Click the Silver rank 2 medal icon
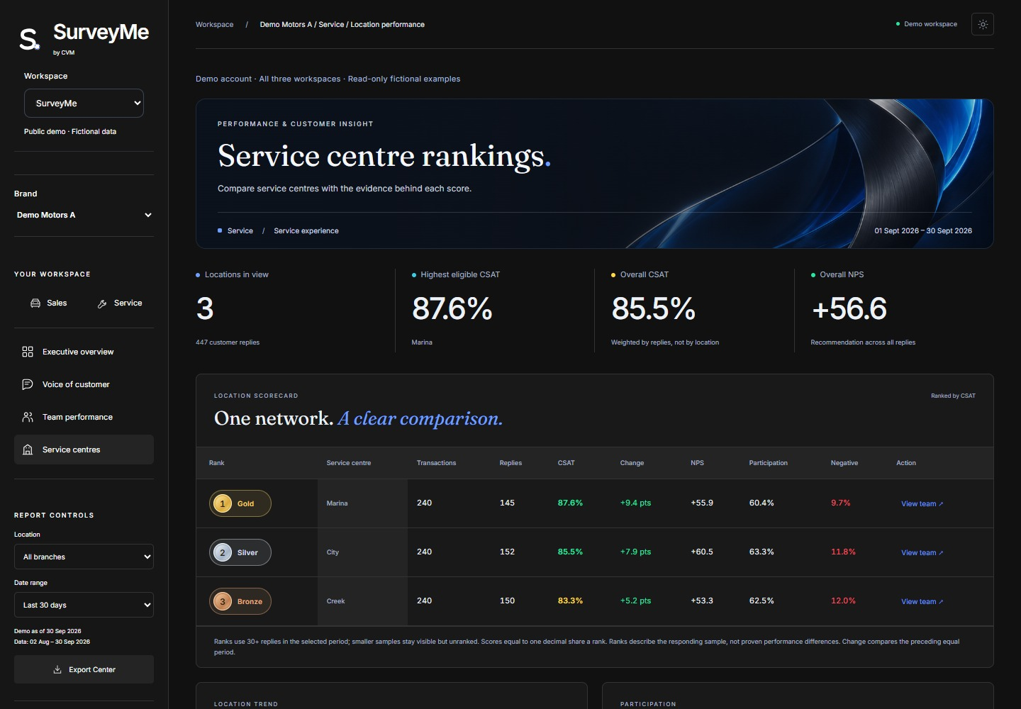This screenshot has height=709, width=1021. 223,552
